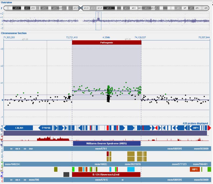Screen dimensions: 213x184
Task: Open the Williams-Beuren Syndrome (WBS) bar
Action: pyautogui.click(x=107, y=143)
